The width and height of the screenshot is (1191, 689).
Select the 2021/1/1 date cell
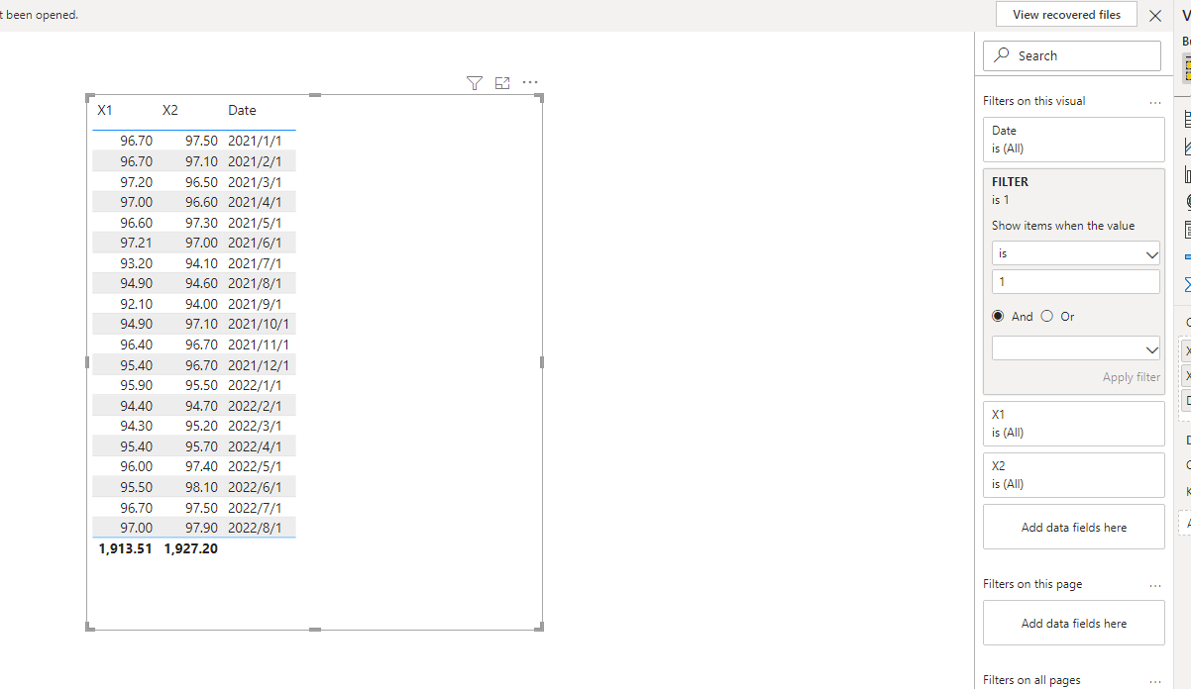pyautogui.click(x=255, y=141)
